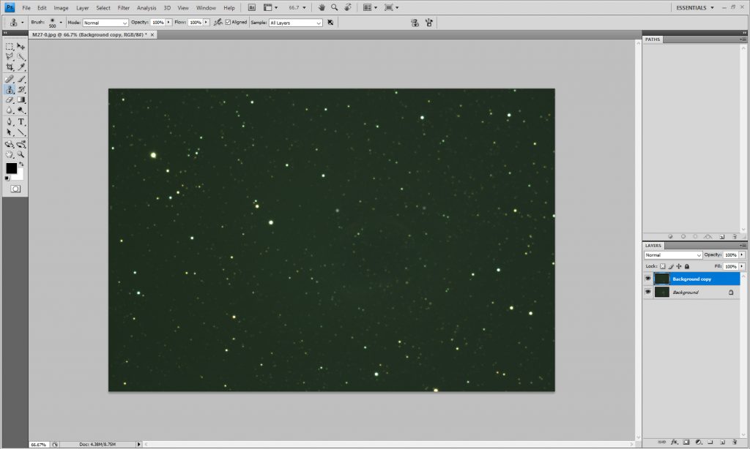Select the Path Selection tool

tap(9, 132)
